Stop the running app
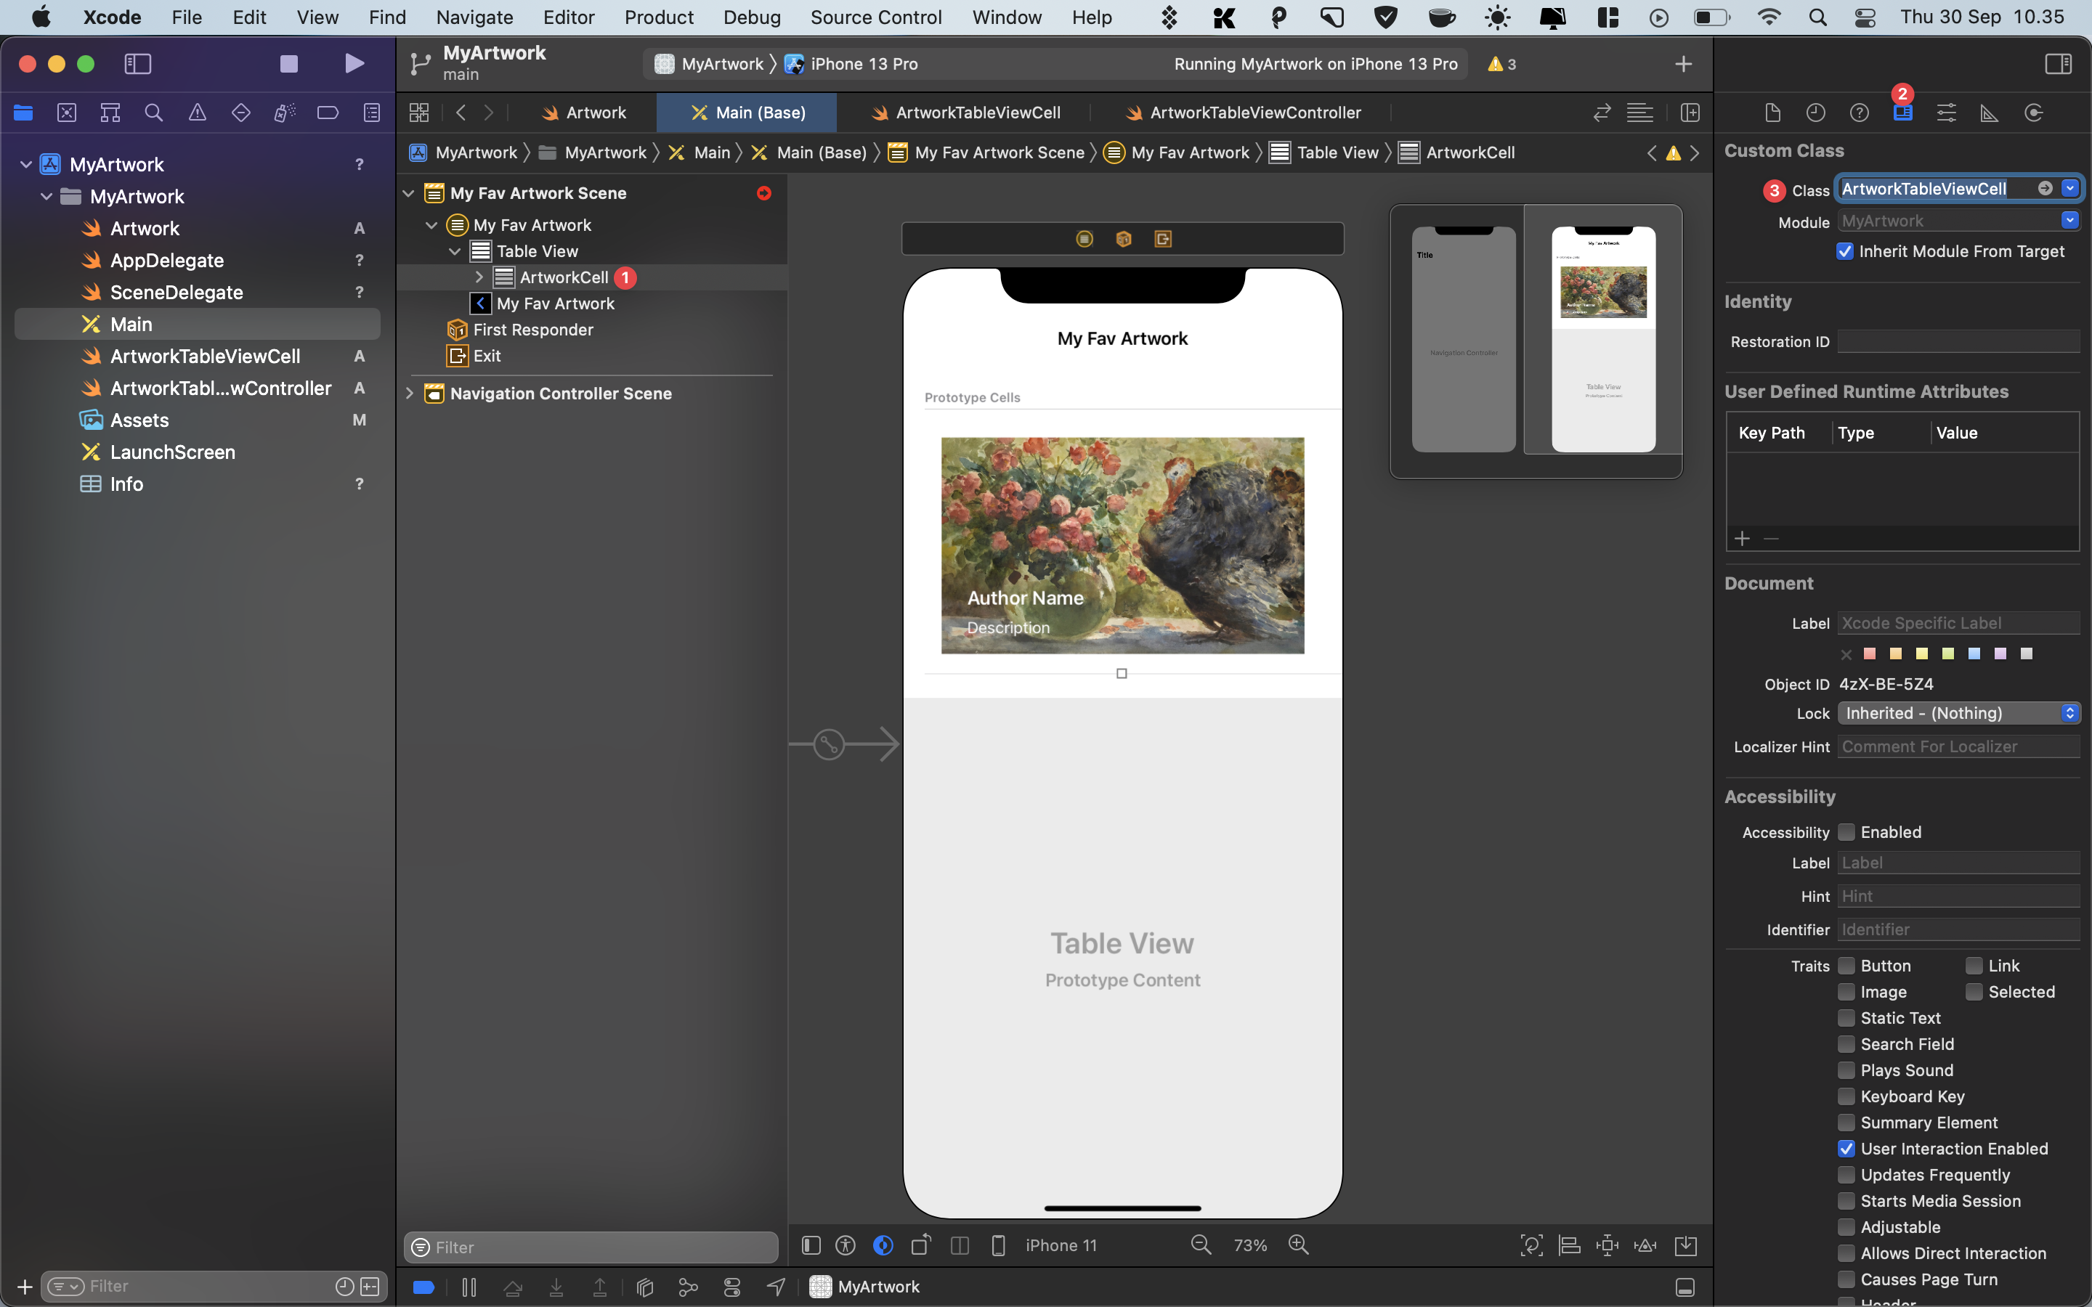This screenshot has width=2092, height=1307. 288,63
